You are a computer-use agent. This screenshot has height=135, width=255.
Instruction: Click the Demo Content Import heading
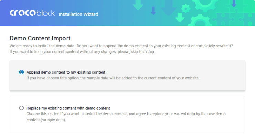[40, 38]
